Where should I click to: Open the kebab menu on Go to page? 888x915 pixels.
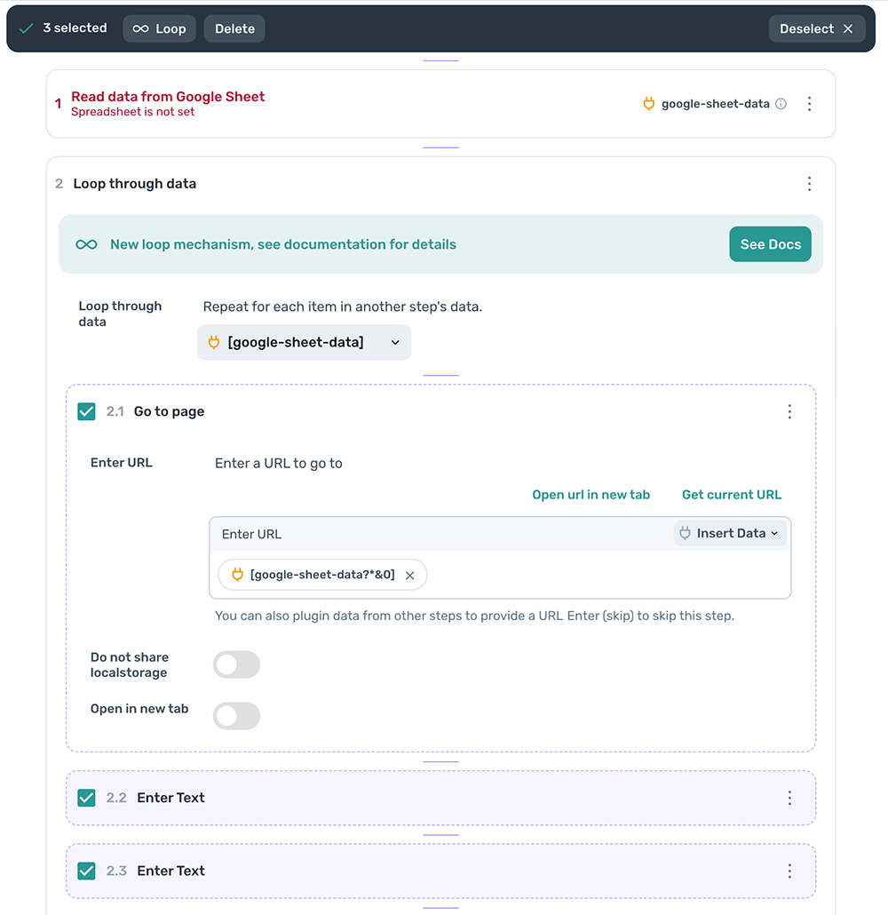789,411
